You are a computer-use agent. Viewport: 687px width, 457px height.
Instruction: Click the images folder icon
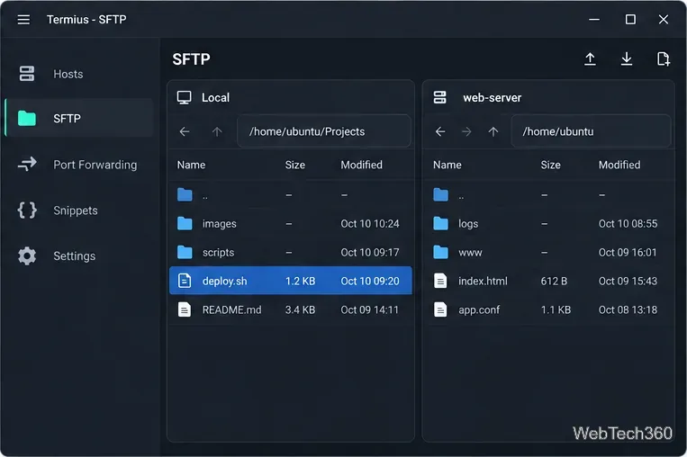[x=185, y=224]
